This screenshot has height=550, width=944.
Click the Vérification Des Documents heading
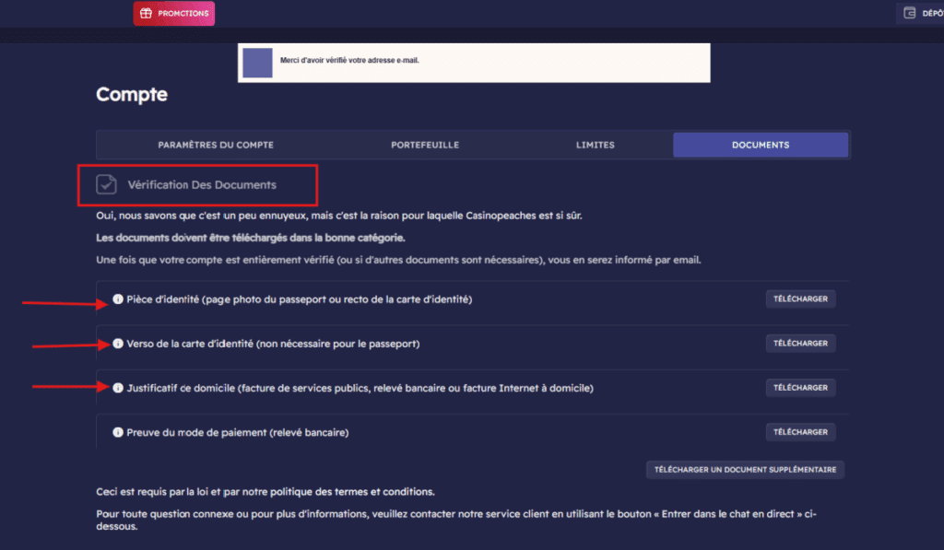point(202,185)
